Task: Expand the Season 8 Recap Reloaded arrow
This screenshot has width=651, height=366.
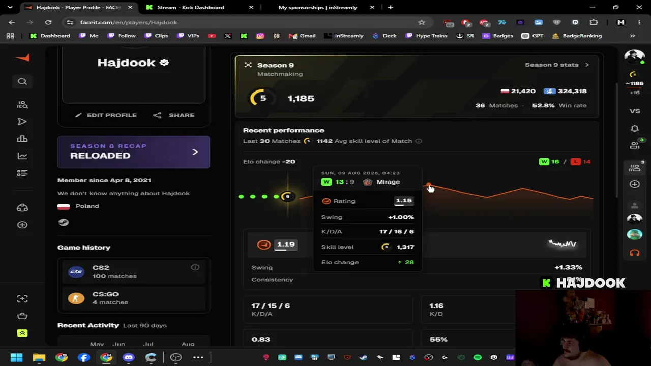Action: pyautogui.click(x=195, y=151)
